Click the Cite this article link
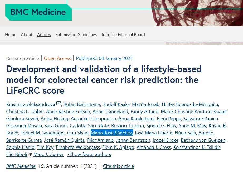Viewport: 243px width, 172px height. pyautogui.click(x=118, y=166)
